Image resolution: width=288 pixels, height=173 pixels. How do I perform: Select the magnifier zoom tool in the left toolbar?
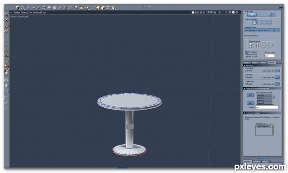6,90
